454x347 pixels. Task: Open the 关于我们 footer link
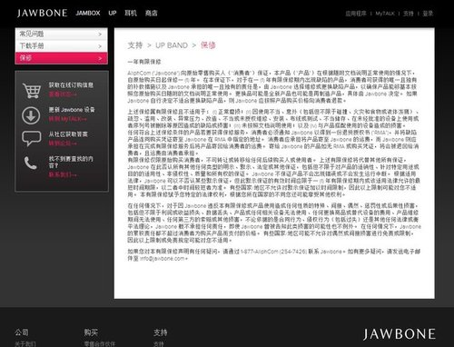25,343
